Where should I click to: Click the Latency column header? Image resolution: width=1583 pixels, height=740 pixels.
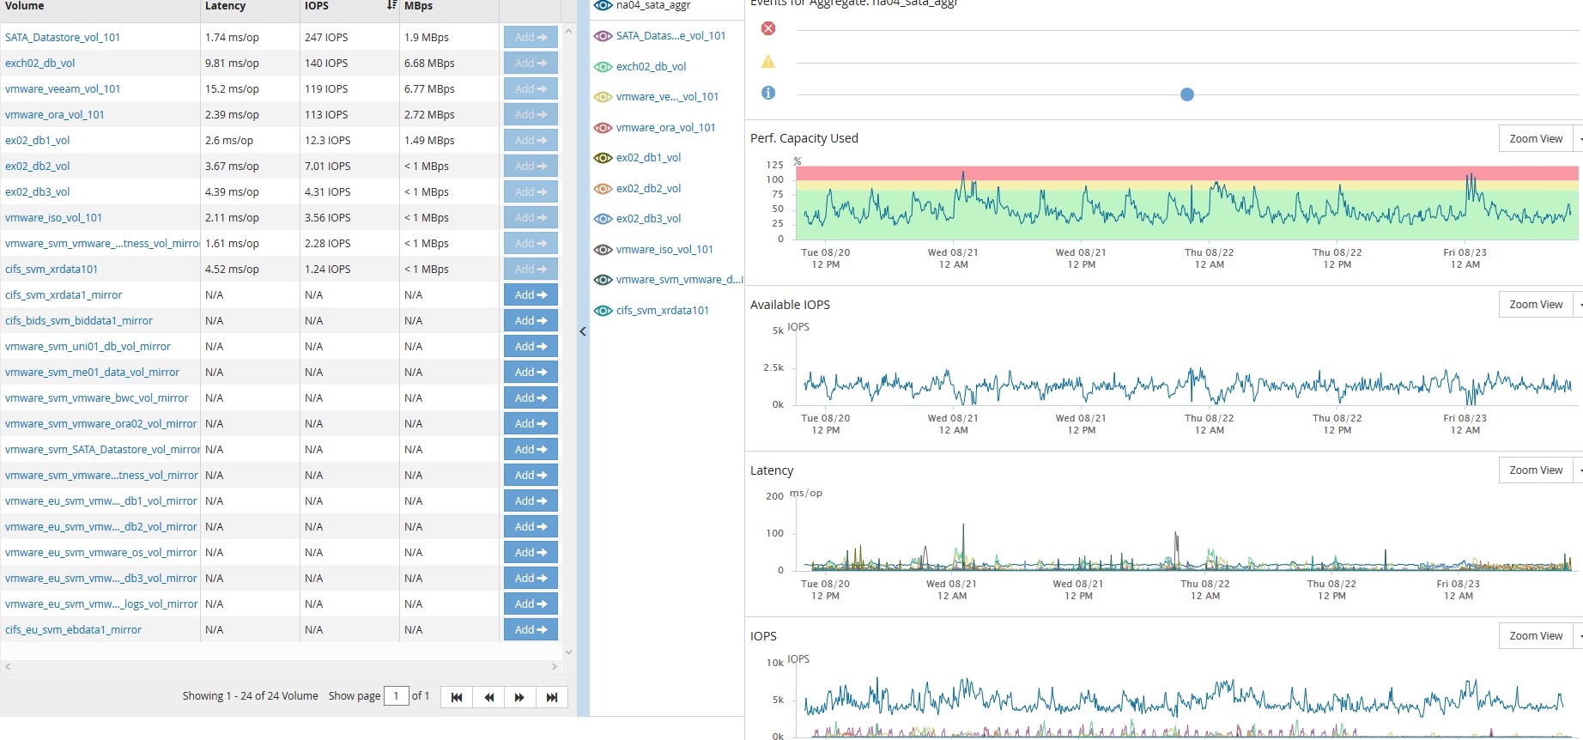(x=225, y=6)
